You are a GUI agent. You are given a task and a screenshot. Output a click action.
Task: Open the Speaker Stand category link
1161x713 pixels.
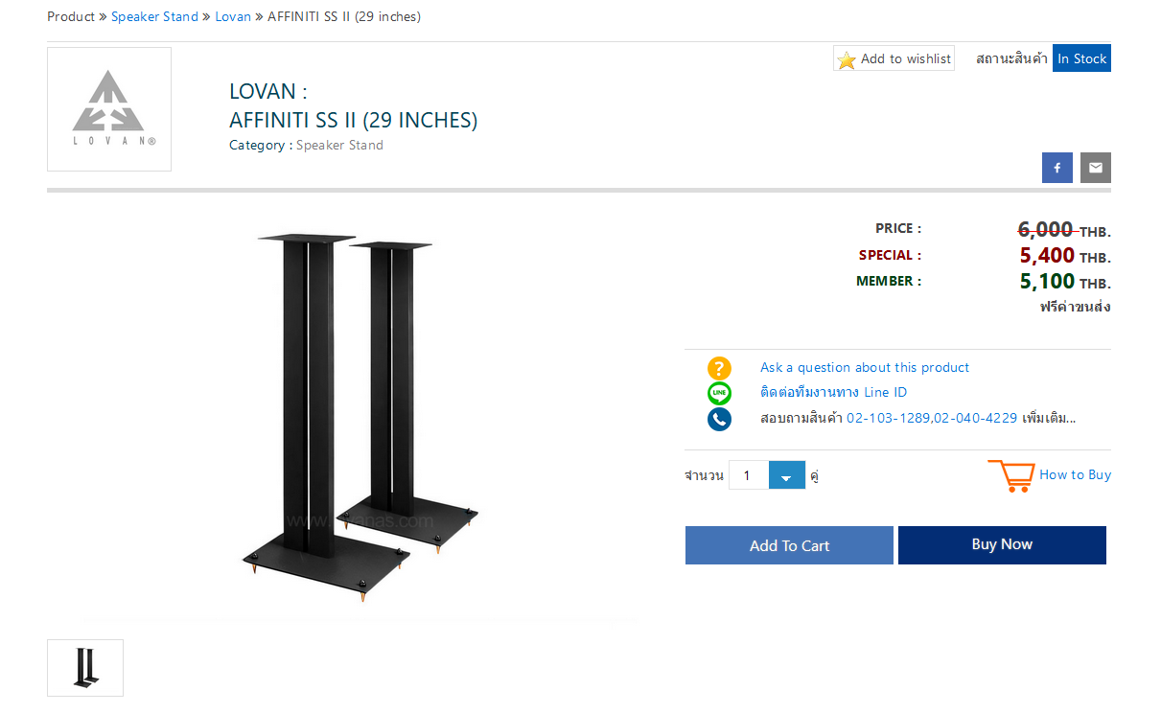(x=339, y=146)
